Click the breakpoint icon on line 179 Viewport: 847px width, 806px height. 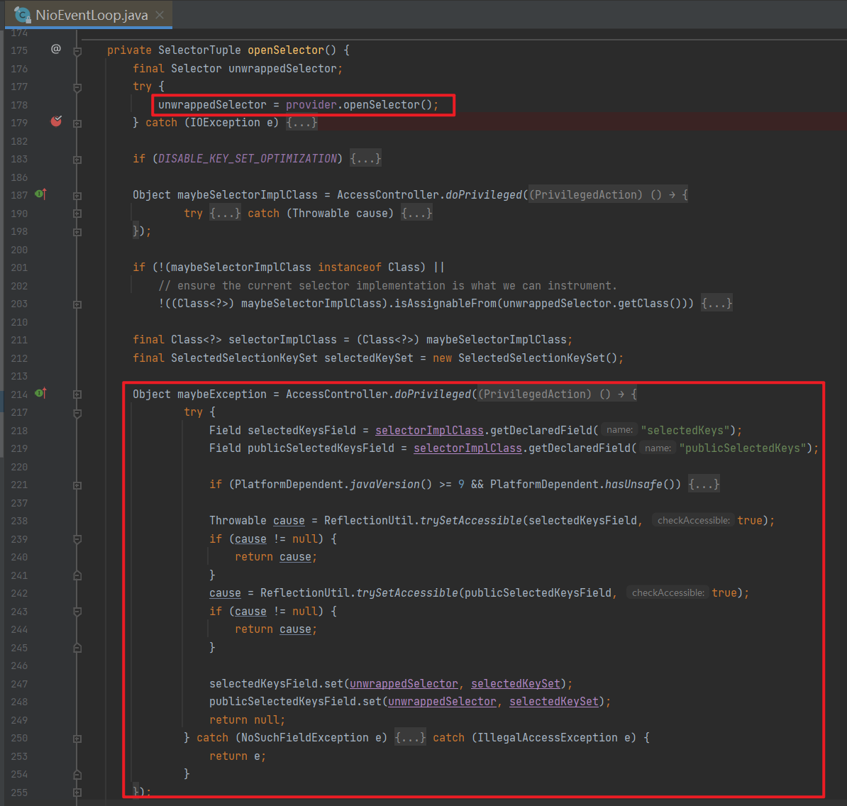point(56,121)
